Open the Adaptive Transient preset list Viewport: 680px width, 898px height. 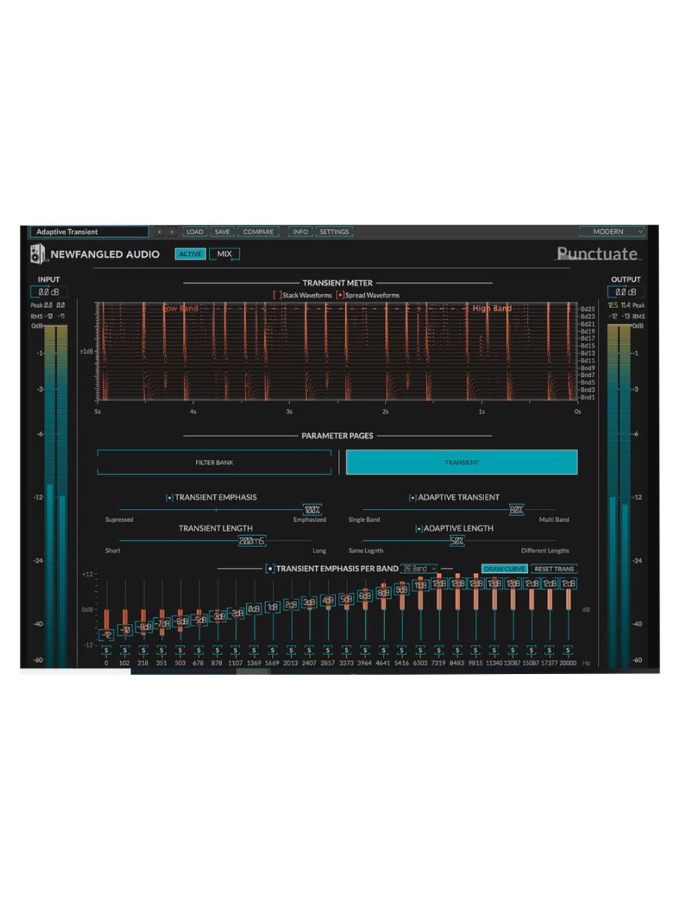point(89,232)
